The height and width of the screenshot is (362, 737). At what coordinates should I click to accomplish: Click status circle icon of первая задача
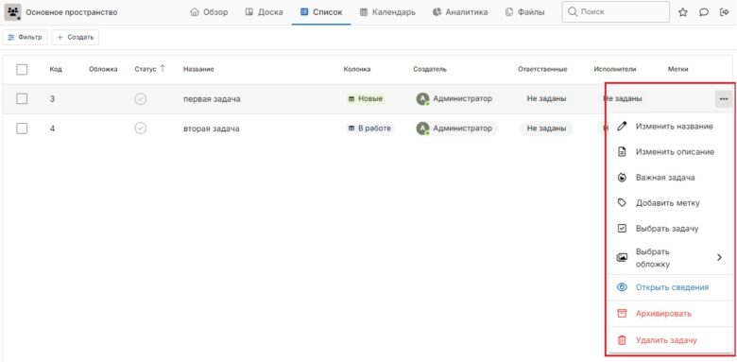141,98
